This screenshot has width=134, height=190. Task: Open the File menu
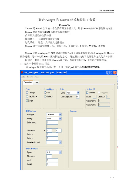[x=23, y=77]
